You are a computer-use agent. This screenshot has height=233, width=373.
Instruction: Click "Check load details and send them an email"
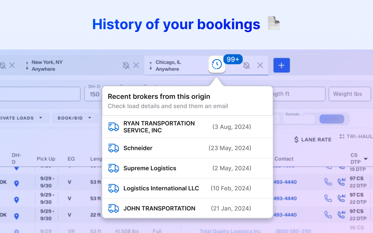point(168,106)
